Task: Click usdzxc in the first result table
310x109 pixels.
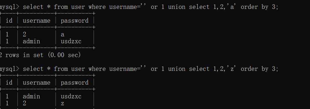Action: pos(71,41)
